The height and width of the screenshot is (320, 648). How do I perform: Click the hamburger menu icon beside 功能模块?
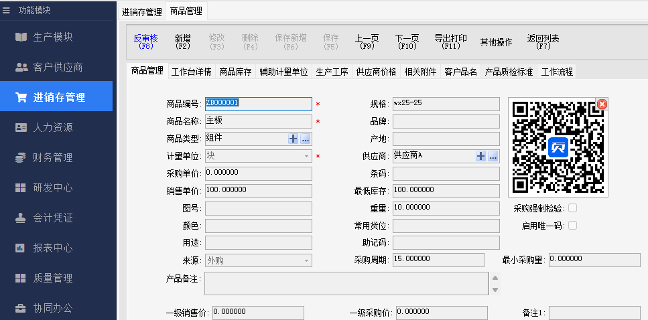pyautogui.click(x=7, y=10)
